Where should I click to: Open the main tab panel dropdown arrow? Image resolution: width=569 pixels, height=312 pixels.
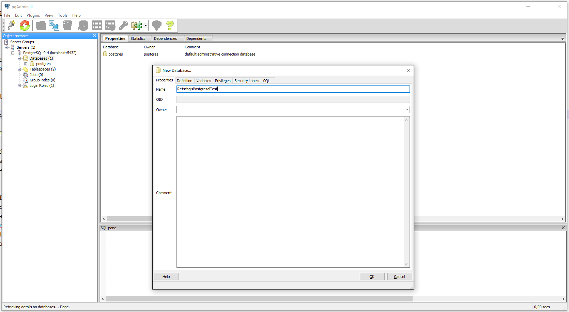(563, 39)
